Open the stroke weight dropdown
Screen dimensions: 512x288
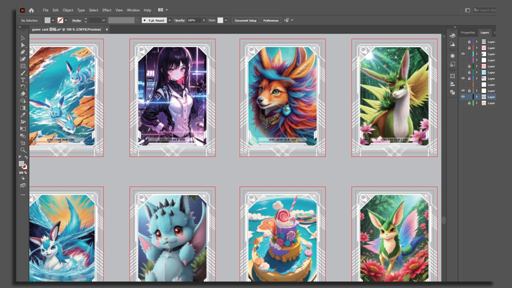(104, 20)
